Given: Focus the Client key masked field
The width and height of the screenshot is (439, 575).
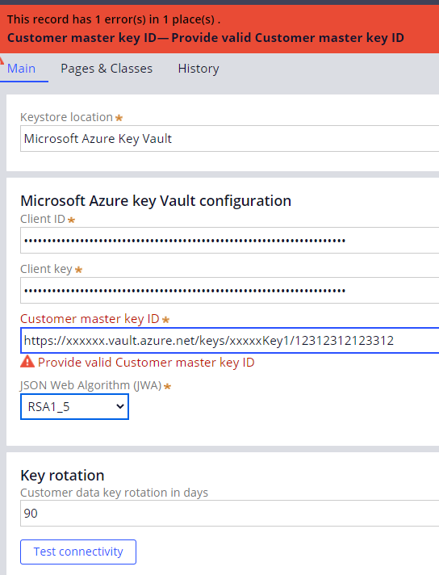Looking at the screenshot, I should point(230,291).
